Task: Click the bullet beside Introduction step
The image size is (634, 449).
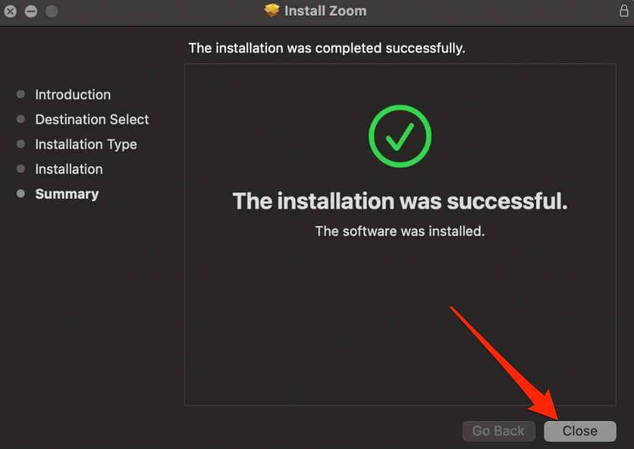Action: [x=21, y=95]
